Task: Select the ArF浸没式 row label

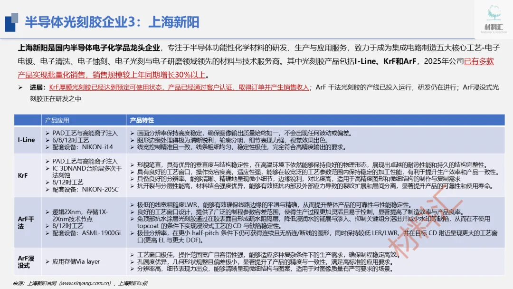Action: click(26, 262)
